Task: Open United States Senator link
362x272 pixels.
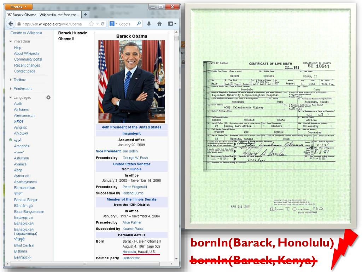Action: (x=132, y=164)
